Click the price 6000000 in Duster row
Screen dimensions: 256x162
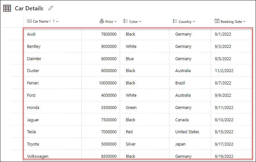point(109,70)
